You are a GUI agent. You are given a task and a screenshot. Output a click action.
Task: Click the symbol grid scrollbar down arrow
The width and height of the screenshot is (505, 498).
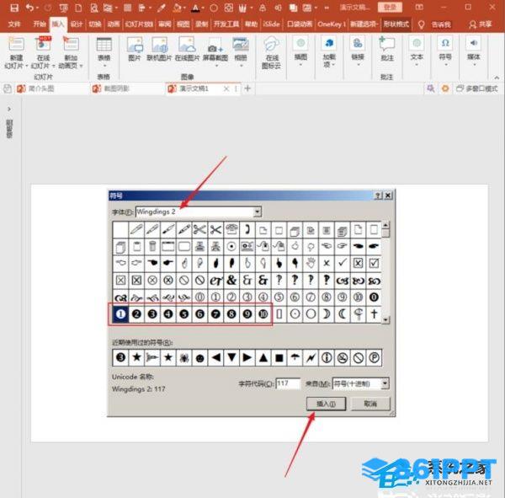click(385, 319)
